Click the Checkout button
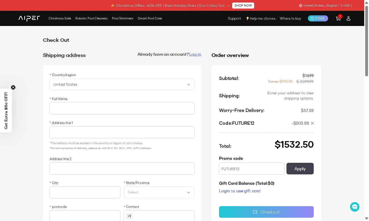369x221 pixels. click(x=266, y=212)
